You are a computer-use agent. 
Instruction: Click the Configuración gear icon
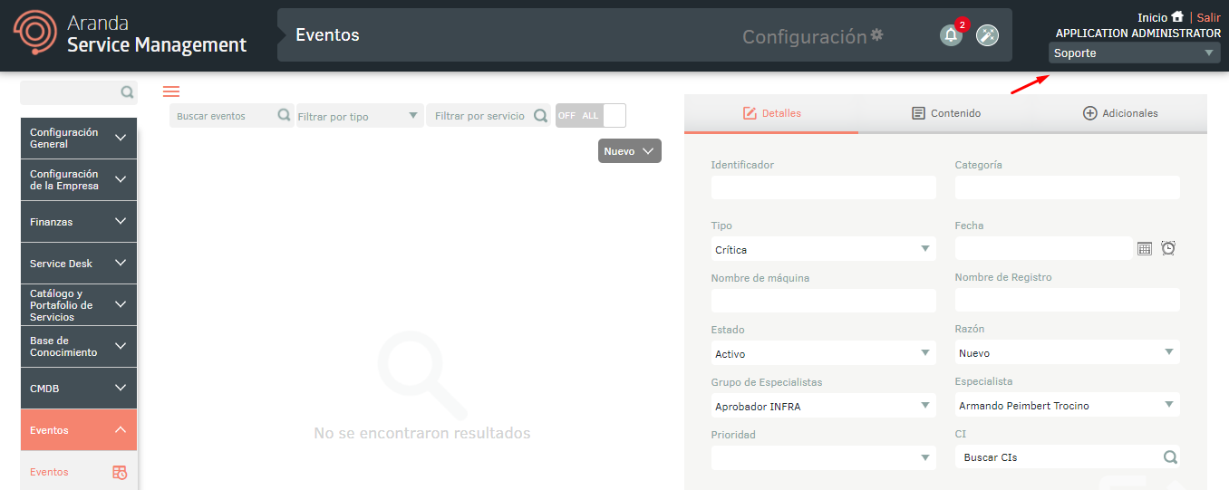(x=876, y=35)
